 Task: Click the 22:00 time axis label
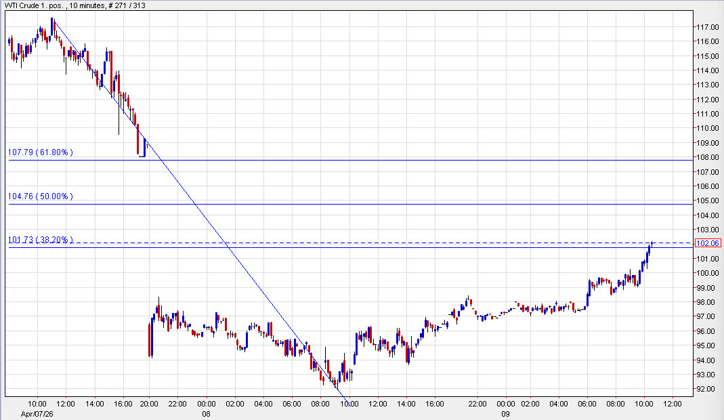[177, 403]
